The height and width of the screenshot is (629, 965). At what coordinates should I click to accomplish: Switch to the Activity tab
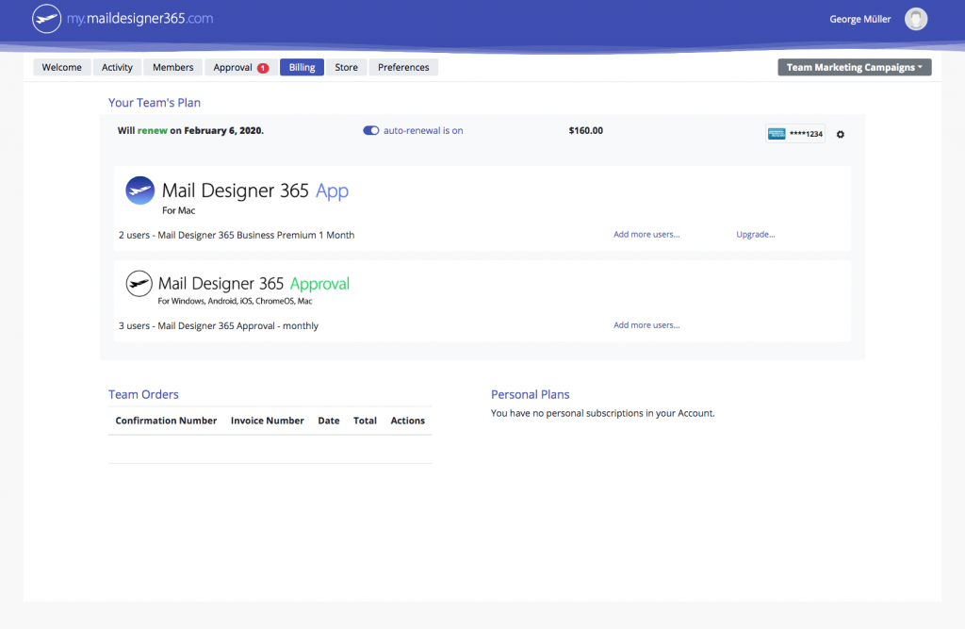[x=117, y=67]
